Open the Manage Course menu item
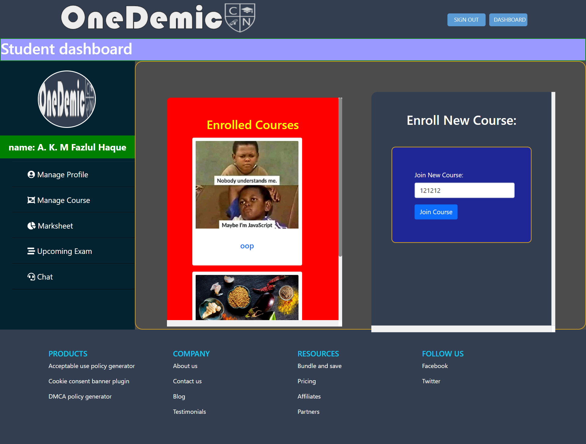The image size is (586, 444). [74, 200]
